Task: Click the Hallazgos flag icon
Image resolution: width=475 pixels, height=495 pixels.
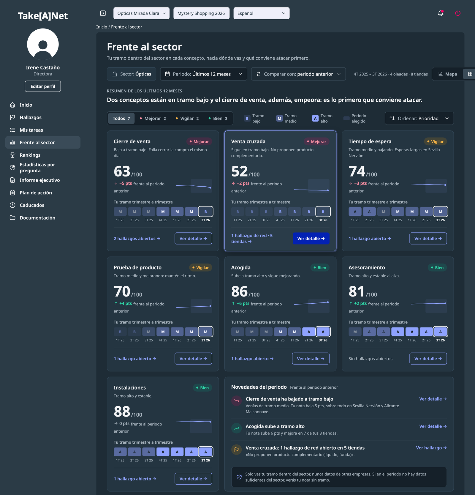Action: pos(12,117)
